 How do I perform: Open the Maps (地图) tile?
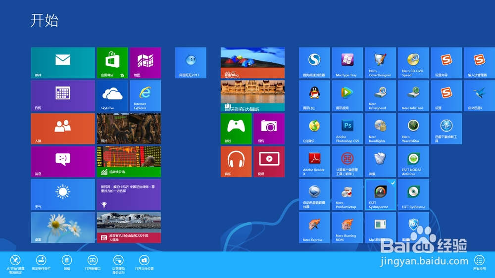(x=145, y=63)
